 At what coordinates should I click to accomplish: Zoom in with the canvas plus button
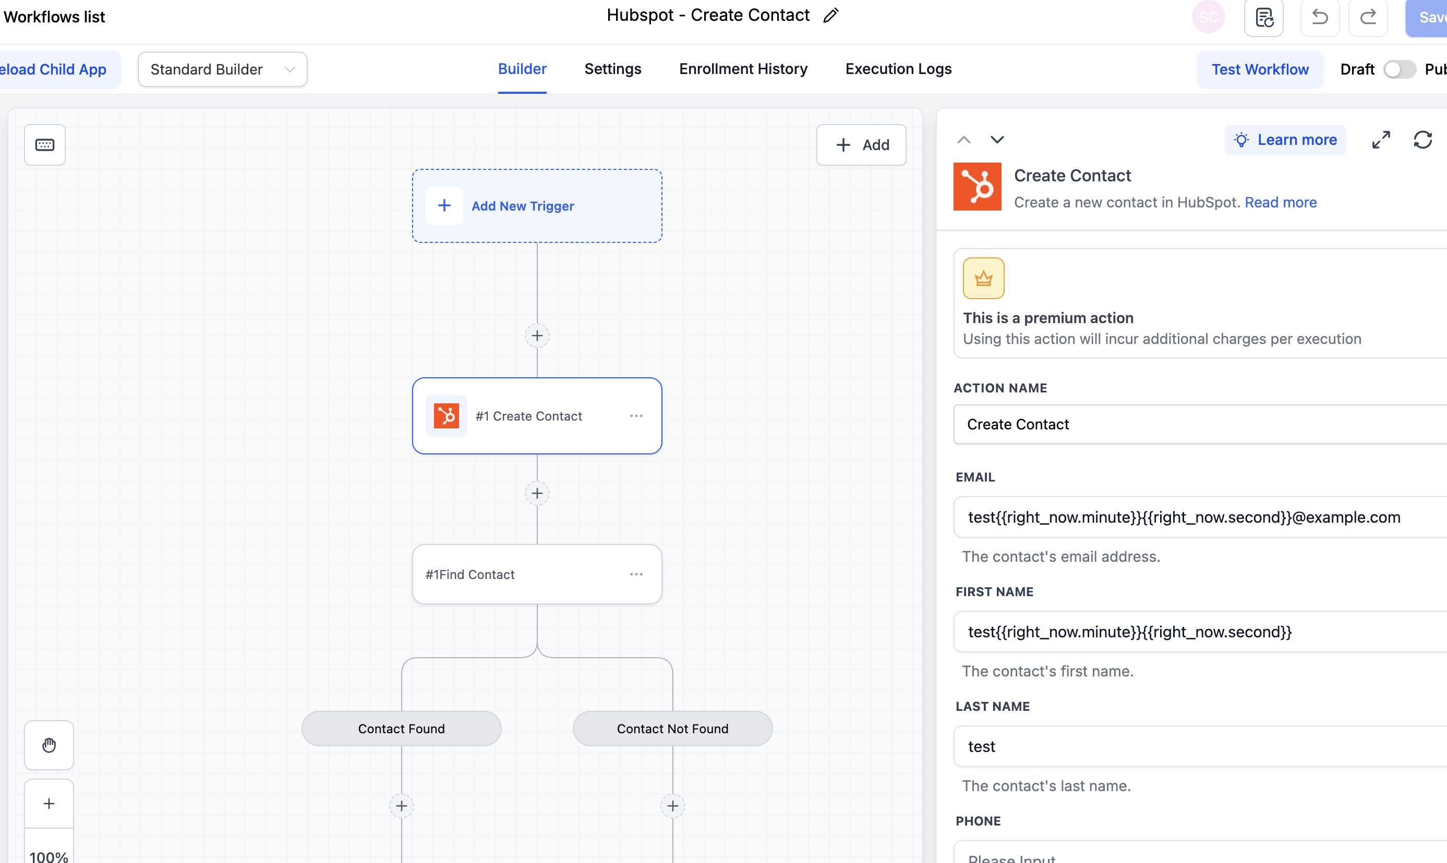(49, 804)
